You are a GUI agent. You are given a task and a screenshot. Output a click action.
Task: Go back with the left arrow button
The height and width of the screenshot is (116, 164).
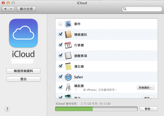pyautogui.click(x=5, y=9)
